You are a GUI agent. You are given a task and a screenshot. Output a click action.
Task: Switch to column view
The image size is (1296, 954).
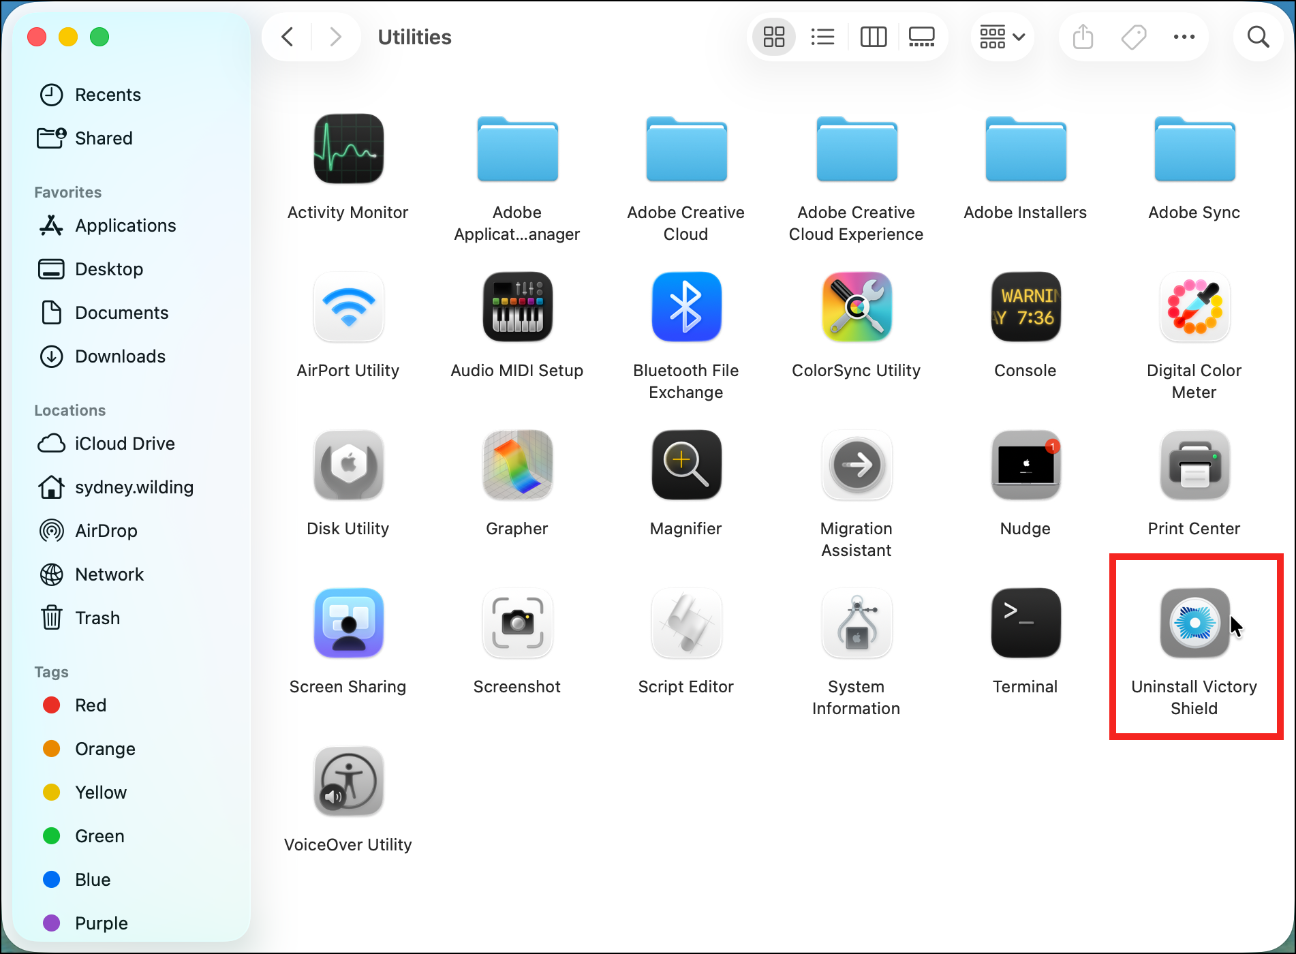pos(873,37)
